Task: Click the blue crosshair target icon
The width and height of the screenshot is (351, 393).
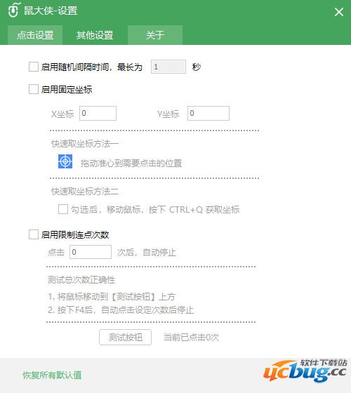Action: (x=65, y=161)
